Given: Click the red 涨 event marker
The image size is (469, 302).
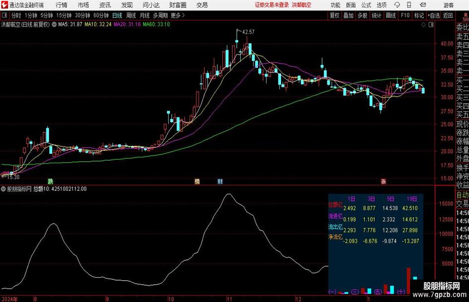Looking at the screenshot, I should click(384, 181).
